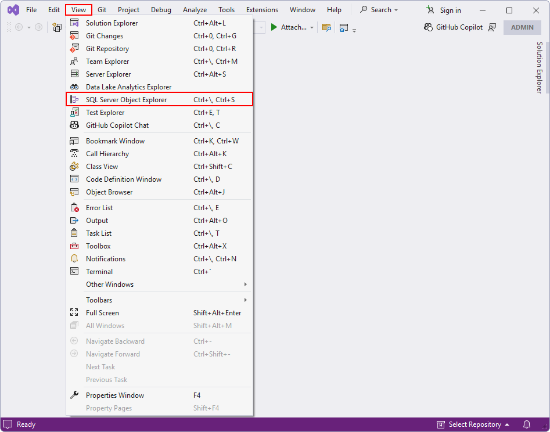The image size is (550, 432).
Task: Click the ADMIN button
Action: click(x=522, y=27)
